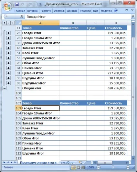Viewport: 137px width, 172px height.
Task: Expand the Замазка Итог group
Action: [x=8, y=48]
